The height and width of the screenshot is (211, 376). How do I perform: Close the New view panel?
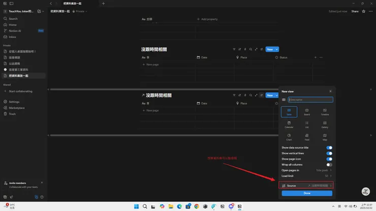click(330, 91)
